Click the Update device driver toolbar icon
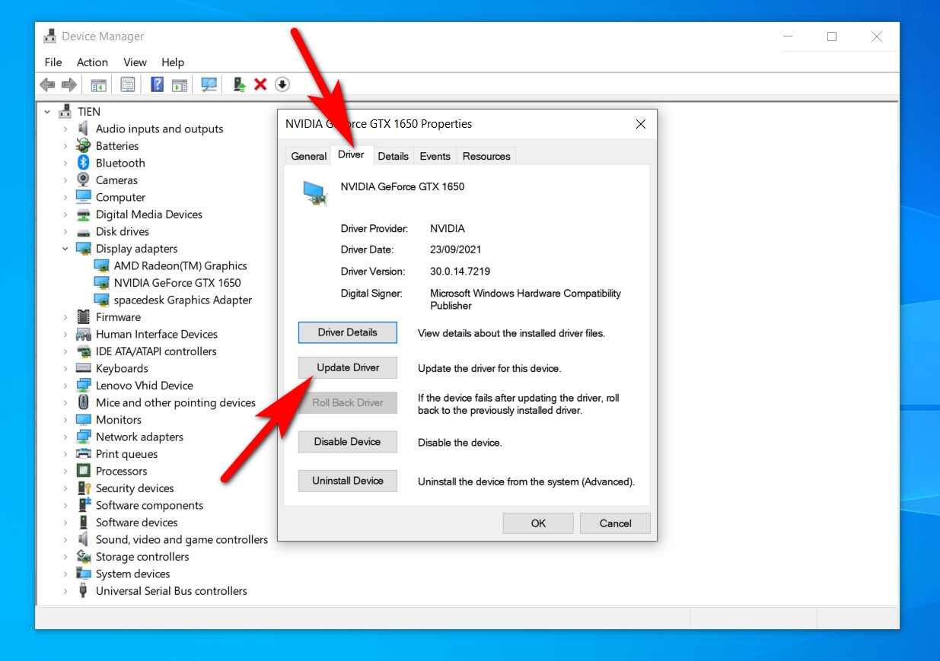 tap(240, 84)
